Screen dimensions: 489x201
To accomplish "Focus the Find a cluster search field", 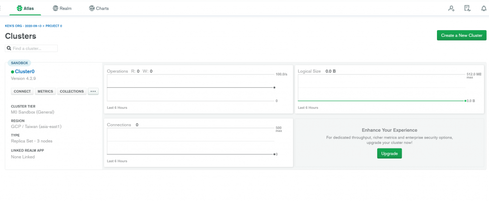I will click(31, 48).
